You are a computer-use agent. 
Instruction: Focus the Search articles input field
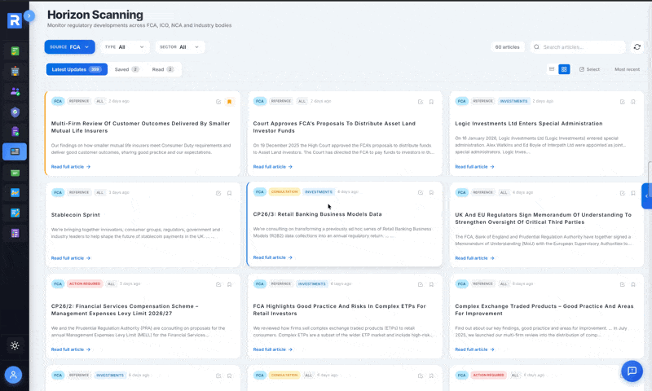click(579, 47)
